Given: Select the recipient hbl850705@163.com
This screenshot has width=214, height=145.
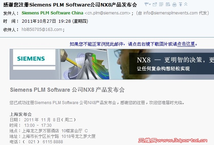Looking at the screenshot, I should pos(42,30).
